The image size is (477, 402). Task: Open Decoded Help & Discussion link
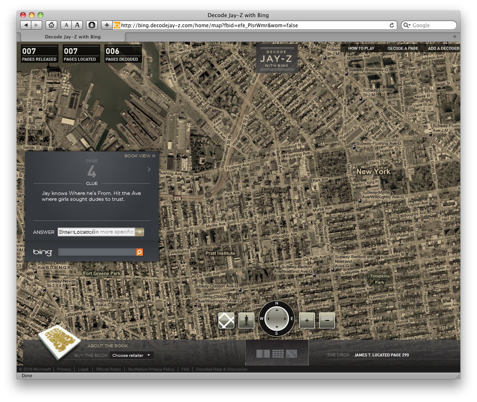pyautogui.click(x=222, y=369)
